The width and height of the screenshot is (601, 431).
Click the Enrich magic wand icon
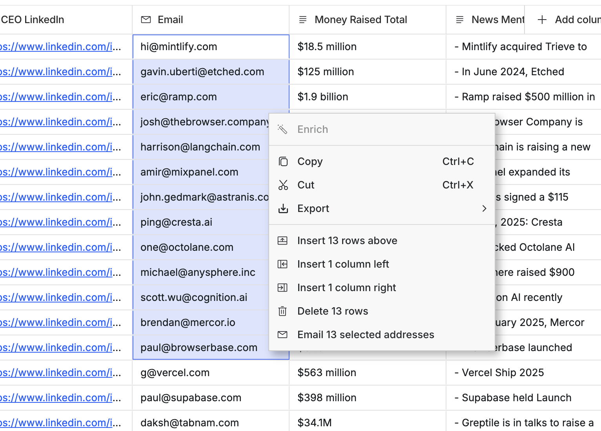click(x=282, y=129)
